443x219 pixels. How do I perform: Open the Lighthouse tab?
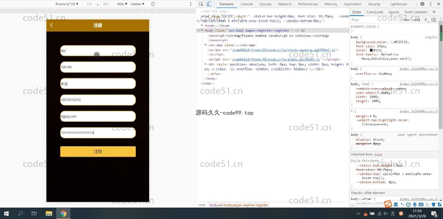(398, 4)
